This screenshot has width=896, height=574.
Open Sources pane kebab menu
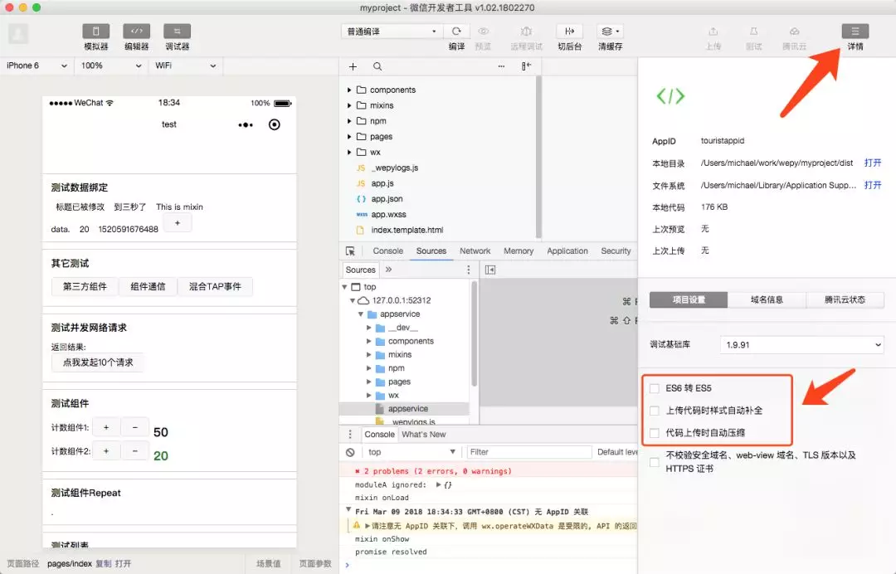pos(469,270)
